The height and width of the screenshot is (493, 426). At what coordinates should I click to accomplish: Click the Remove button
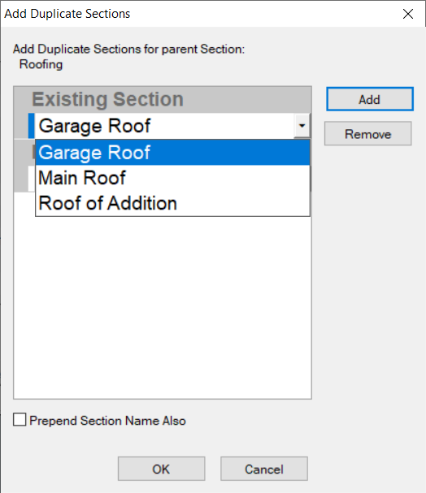[x=367, y=134]
